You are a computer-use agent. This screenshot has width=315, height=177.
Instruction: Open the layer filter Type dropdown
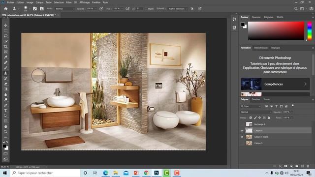(x=251, y=106)
